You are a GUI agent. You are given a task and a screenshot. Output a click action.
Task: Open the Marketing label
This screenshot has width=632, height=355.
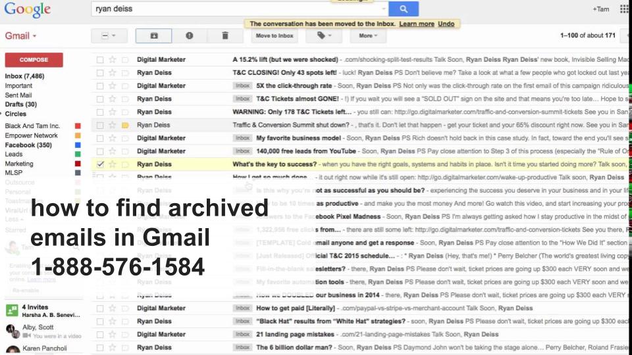tap(19, 164)
